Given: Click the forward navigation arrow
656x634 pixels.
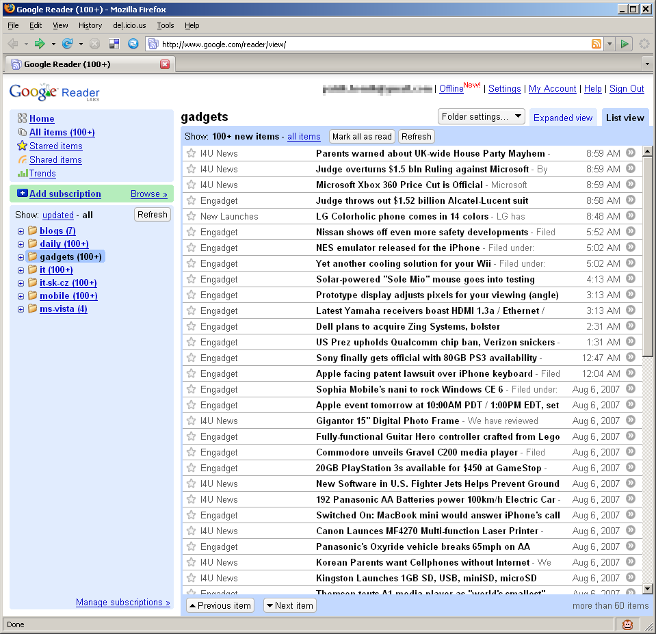Looking at the screenshot, I should (x=40, y=44).
